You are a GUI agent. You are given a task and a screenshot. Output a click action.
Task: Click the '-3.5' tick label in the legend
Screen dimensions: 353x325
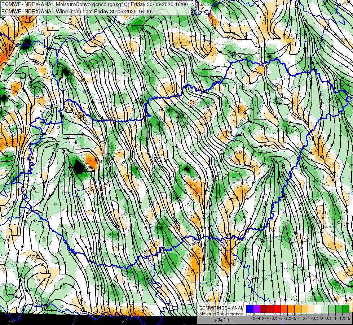click(x=274, y=318)
